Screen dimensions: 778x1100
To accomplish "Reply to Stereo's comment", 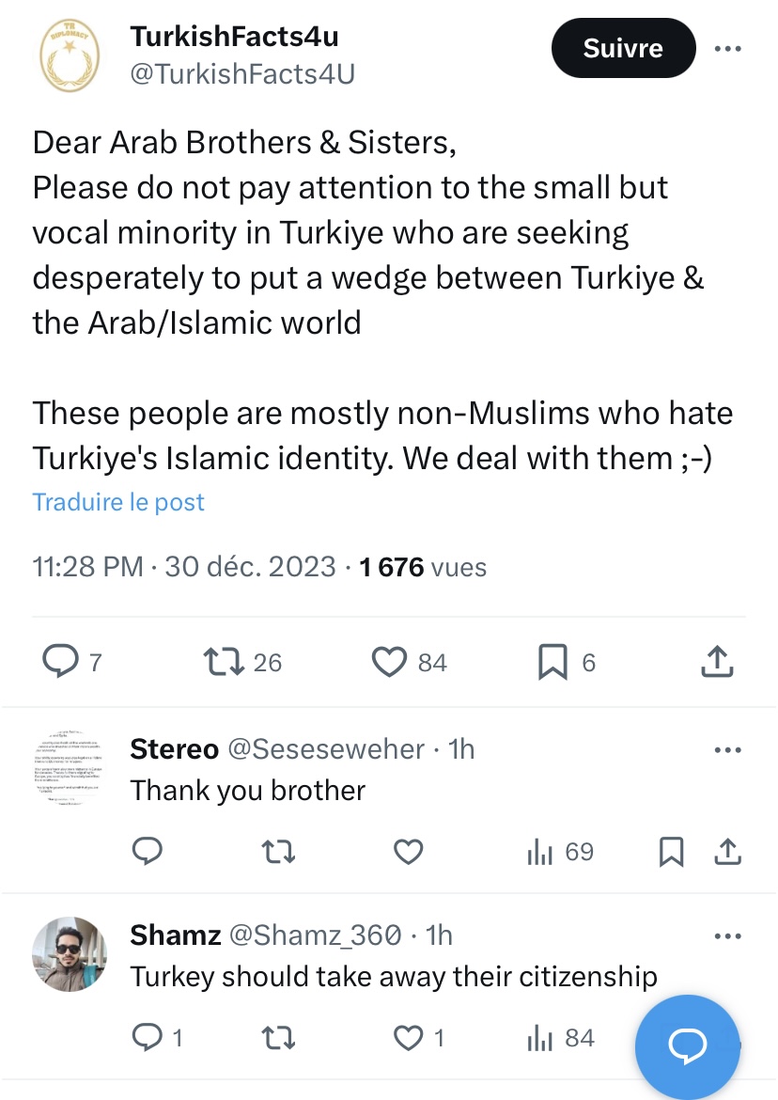I will (148, 852).
